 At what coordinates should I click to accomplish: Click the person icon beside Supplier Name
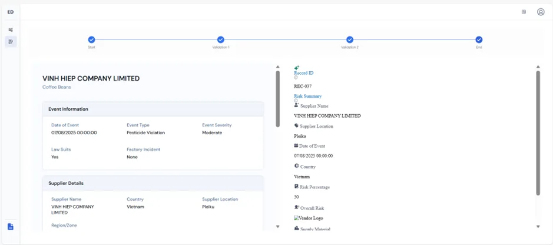pos(296,105)
